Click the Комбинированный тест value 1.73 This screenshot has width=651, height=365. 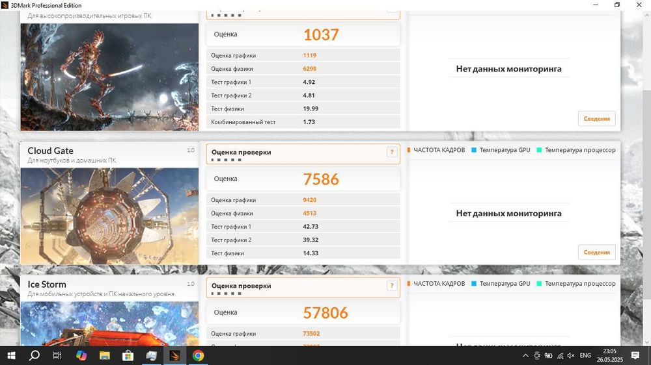click(309, 122)
